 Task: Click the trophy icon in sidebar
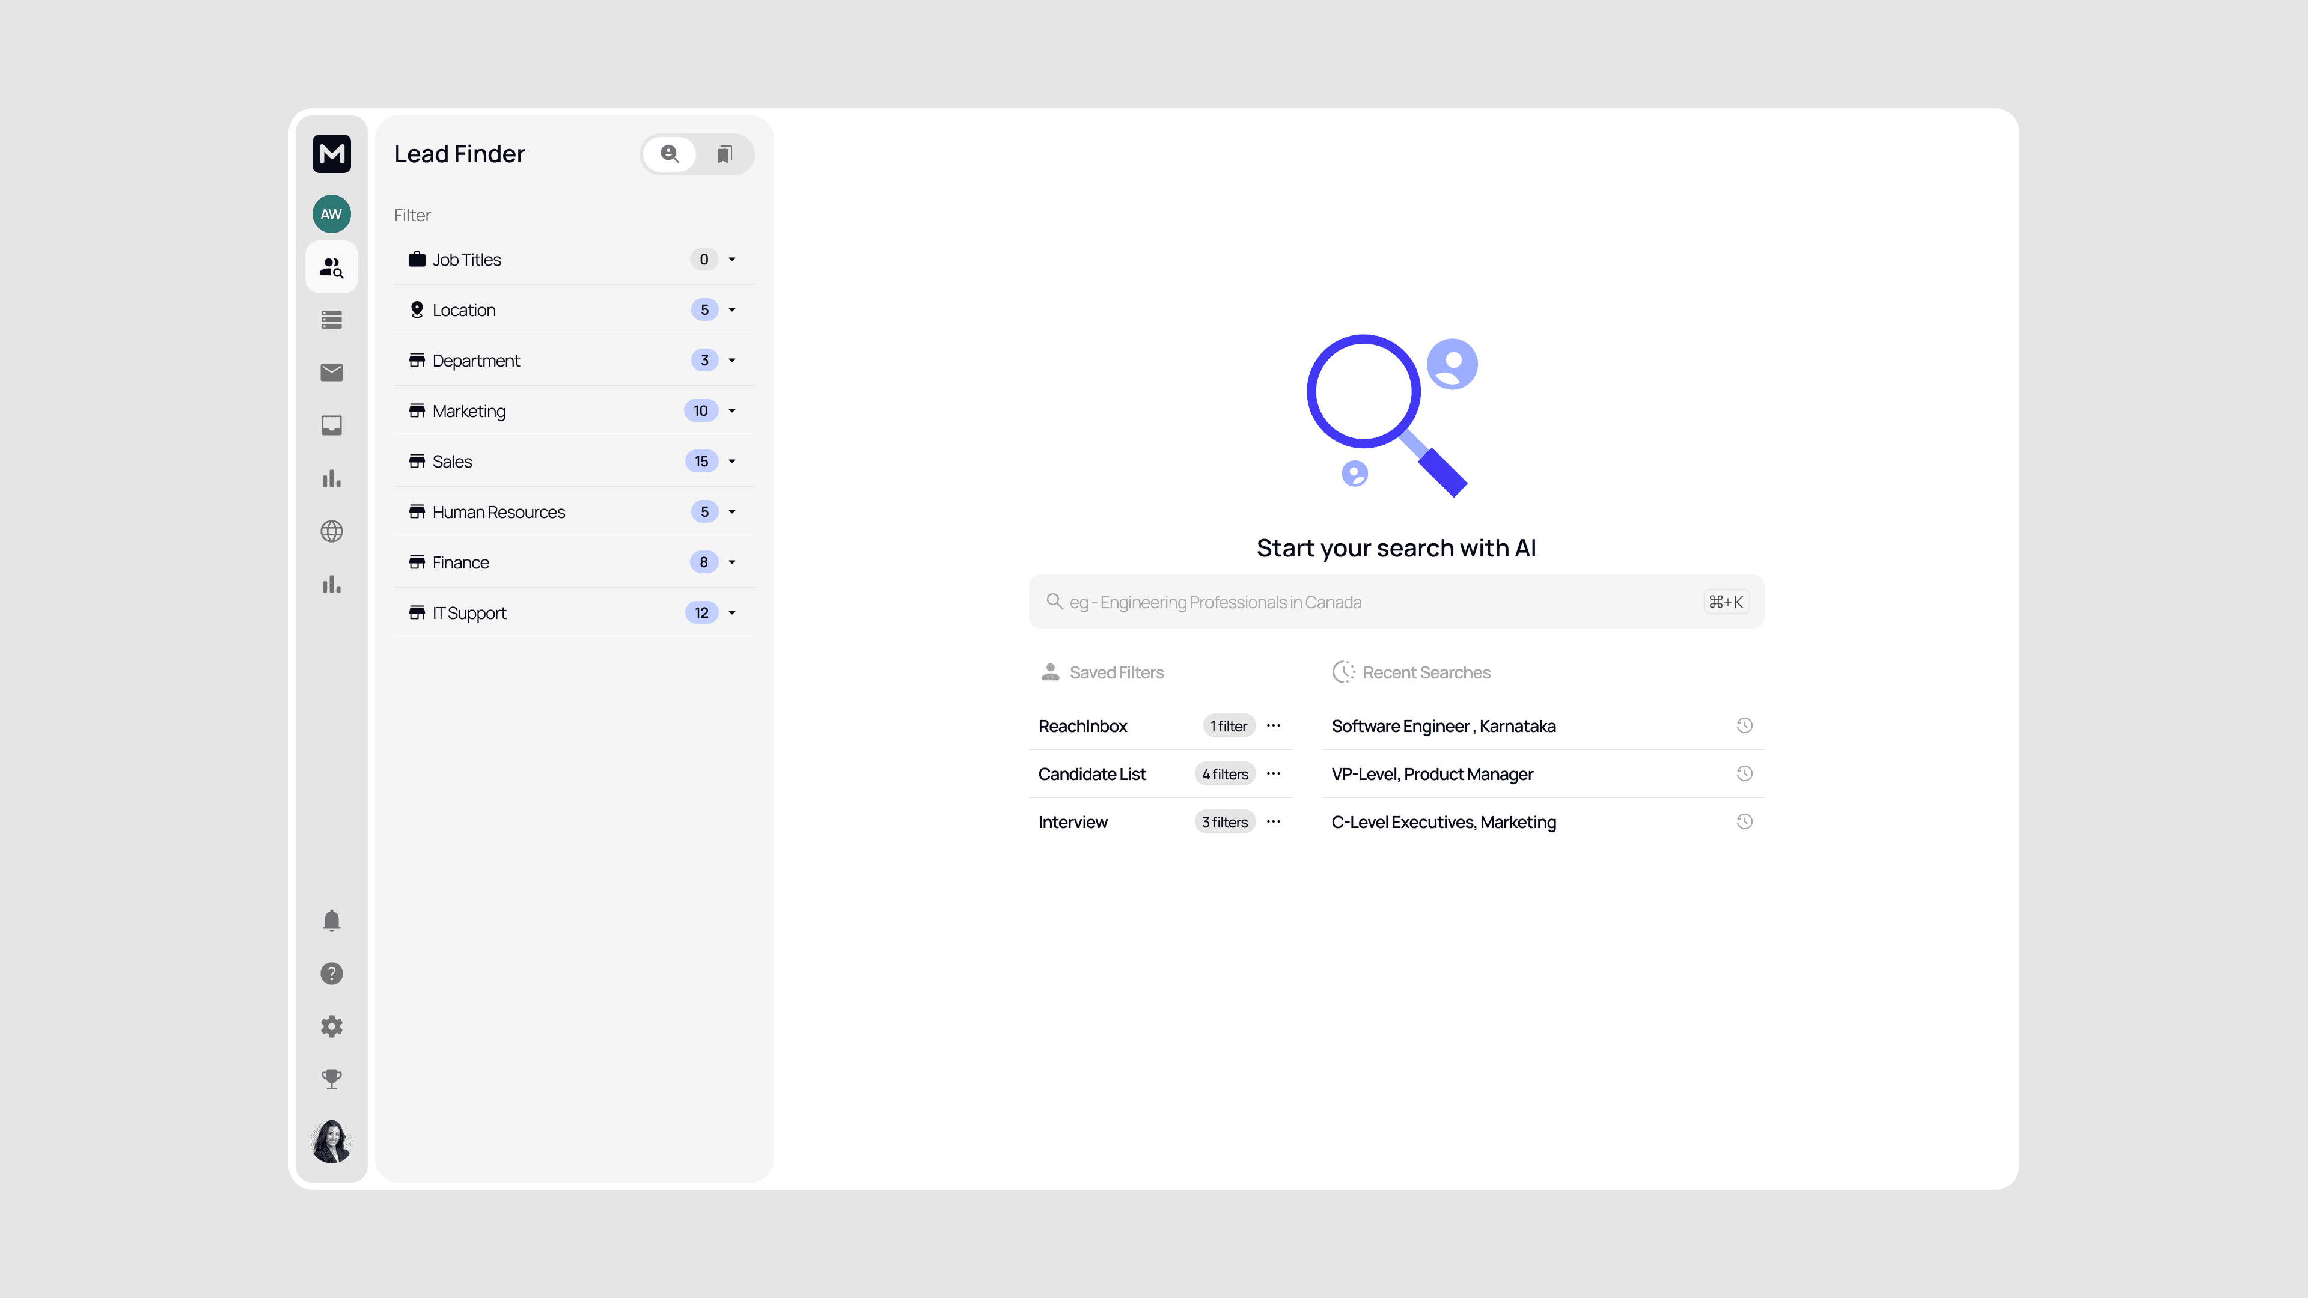[x=332, y=1079]
